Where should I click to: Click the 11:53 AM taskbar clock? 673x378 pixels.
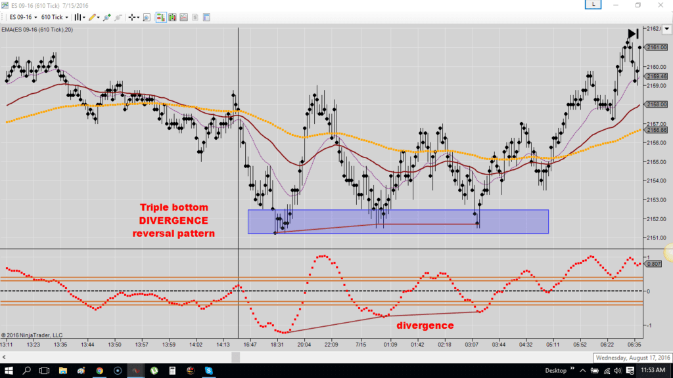tap(653, 370)
